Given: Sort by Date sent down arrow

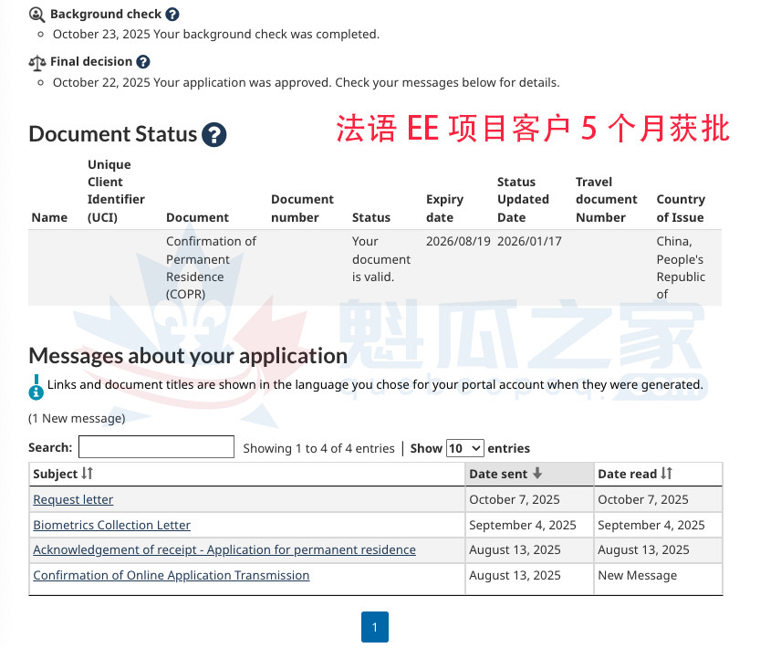Looking at the screenshot, I should click(537, 474).
